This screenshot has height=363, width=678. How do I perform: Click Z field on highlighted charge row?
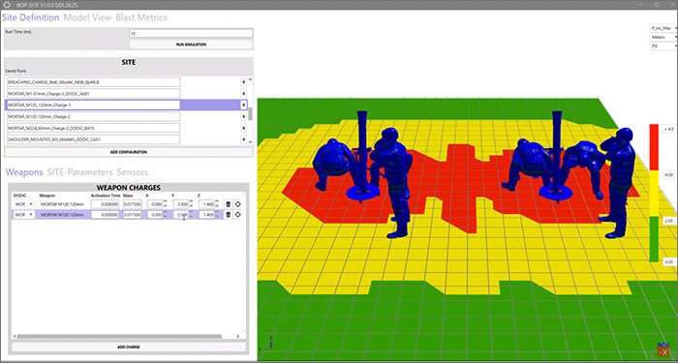(x=207, y=214)
